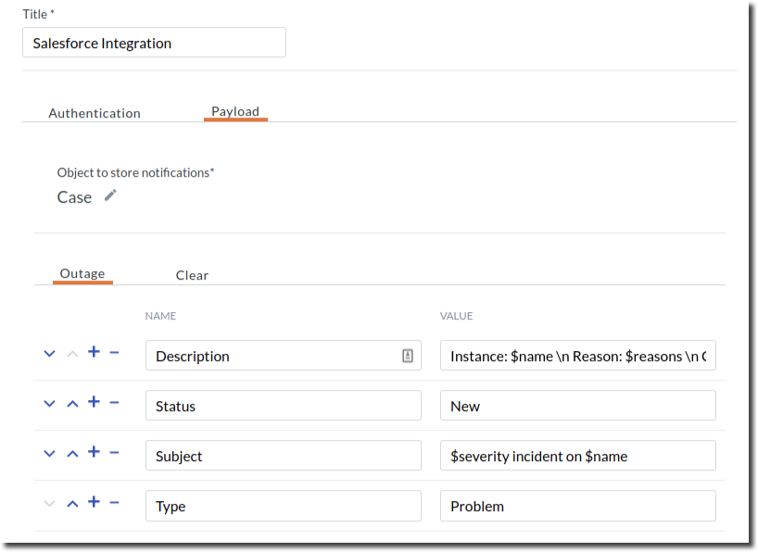
Task: Move the Description row down
Action: point(50,353)
